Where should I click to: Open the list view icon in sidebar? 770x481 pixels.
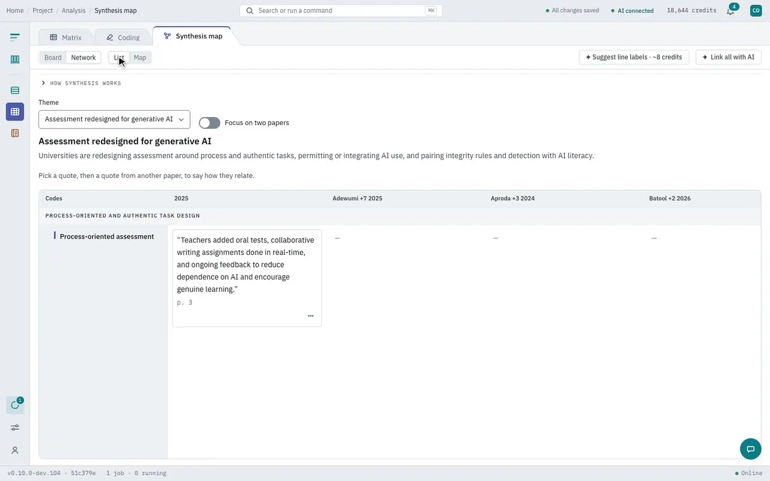tap(15, 90)
